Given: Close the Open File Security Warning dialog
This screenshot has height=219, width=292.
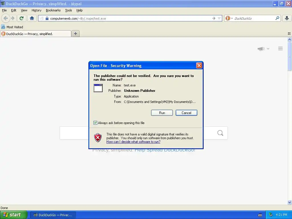Looking at the screenshot, I should (x=199, y=66).
